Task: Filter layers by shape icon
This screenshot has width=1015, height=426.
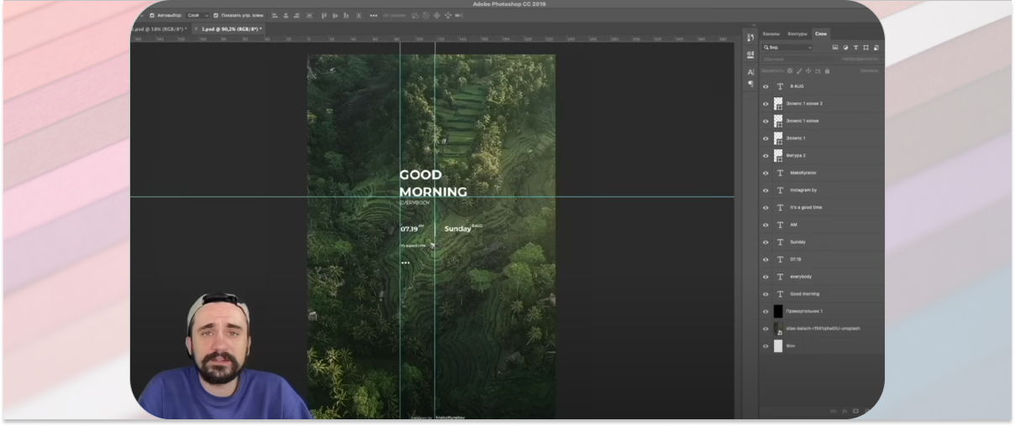Action: click(865, 47)
